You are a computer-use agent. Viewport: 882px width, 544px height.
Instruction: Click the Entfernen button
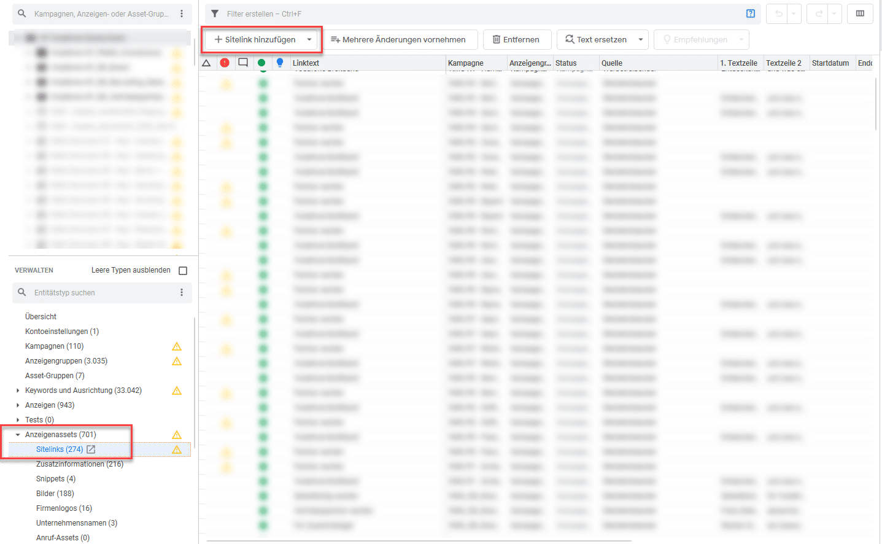(x=517, y=39)
